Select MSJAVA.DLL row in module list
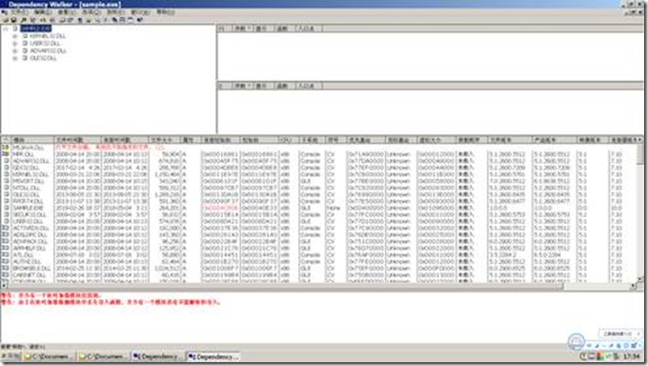 click(28, 147)
